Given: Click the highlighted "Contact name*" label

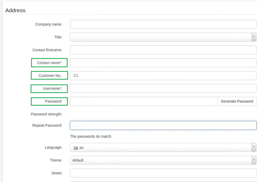Looking at the screenshot, I should pos(49,63).
